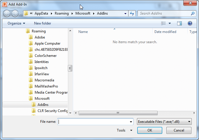Click the PowerPoint icon in title bar
The width and height of the screenshot is (199, 140).
coord(5,4)
